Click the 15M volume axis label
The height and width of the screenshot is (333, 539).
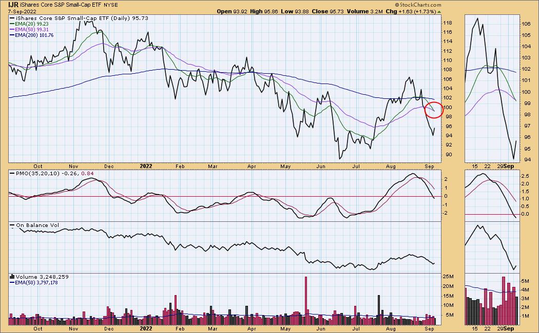[x=449, y=296]
